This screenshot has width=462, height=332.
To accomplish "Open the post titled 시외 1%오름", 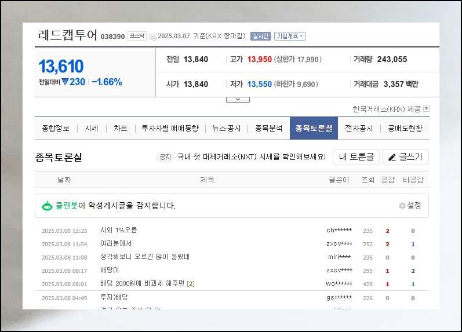I will tap(119, 230).
